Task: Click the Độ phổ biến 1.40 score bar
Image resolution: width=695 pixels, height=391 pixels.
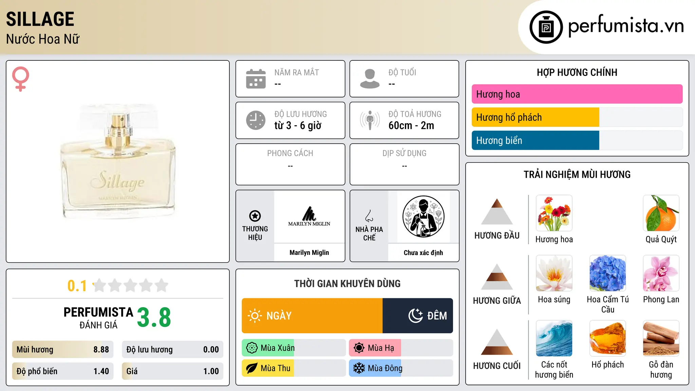Action: coord(63,371)
